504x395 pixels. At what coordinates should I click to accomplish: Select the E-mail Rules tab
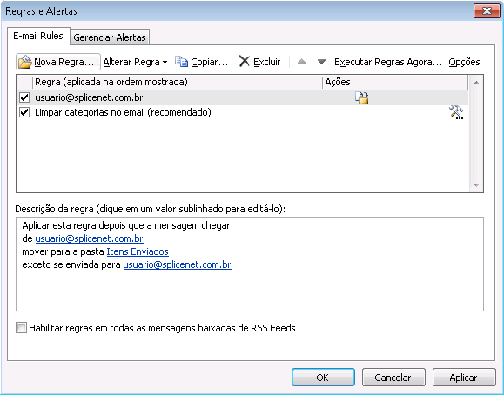38,36
